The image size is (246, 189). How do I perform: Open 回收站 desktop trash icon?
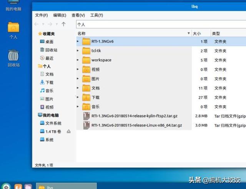pos(13,58)
